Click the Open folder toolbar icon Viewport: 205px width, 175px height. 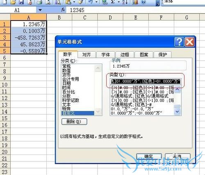click(13, 2)
